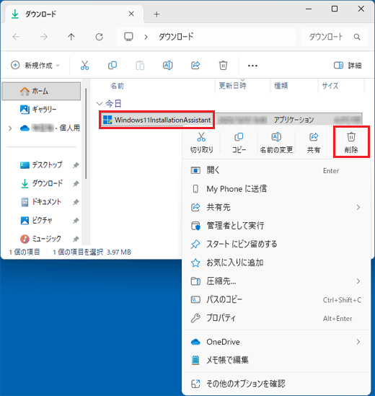Viewport: 375px width, 396px height.
Task: Sort by the 更新日時 column header
Action: click(x=232, y=86)
